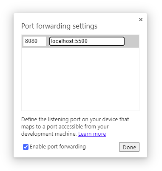Click the Done button
This screenshot has width=162, height=171.
click(129, 147)
